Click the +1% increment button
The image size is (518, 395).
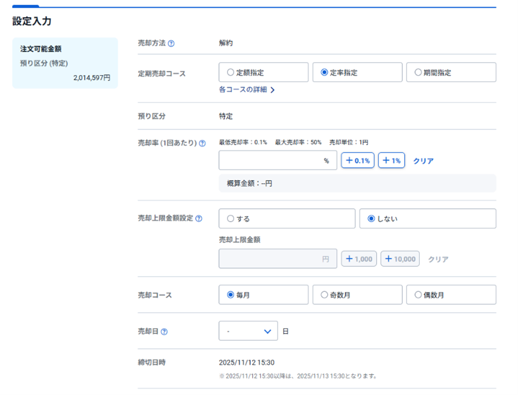[x=391, y=160]
